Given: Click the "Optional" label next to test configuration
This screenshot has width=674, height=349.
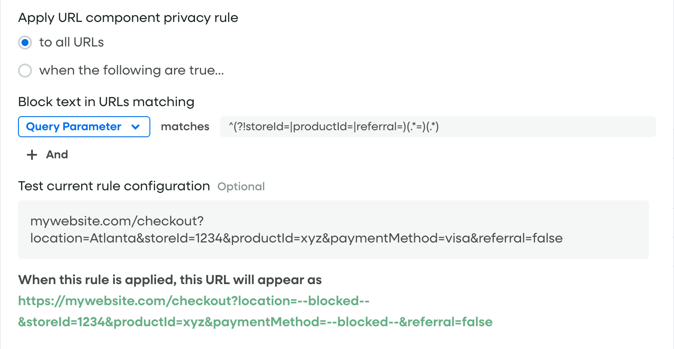Looking at the screenshot, I should pos(241,187).
